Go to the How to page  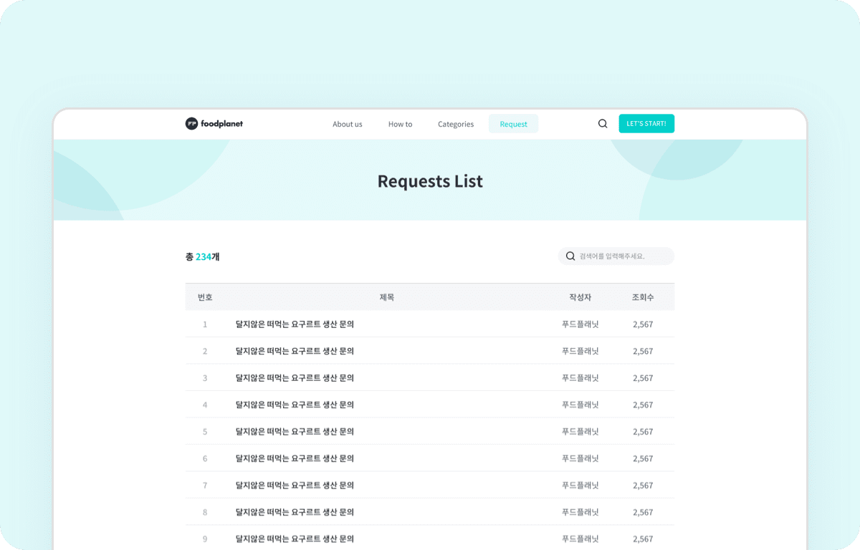click(400, 124)
